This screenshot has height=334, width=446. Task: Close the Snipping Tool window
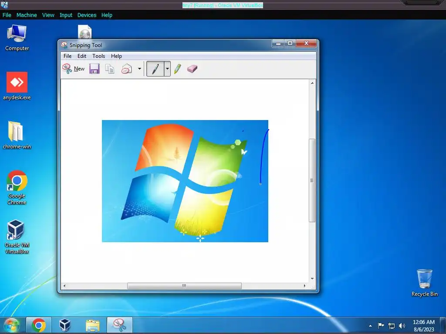[306, 43]
